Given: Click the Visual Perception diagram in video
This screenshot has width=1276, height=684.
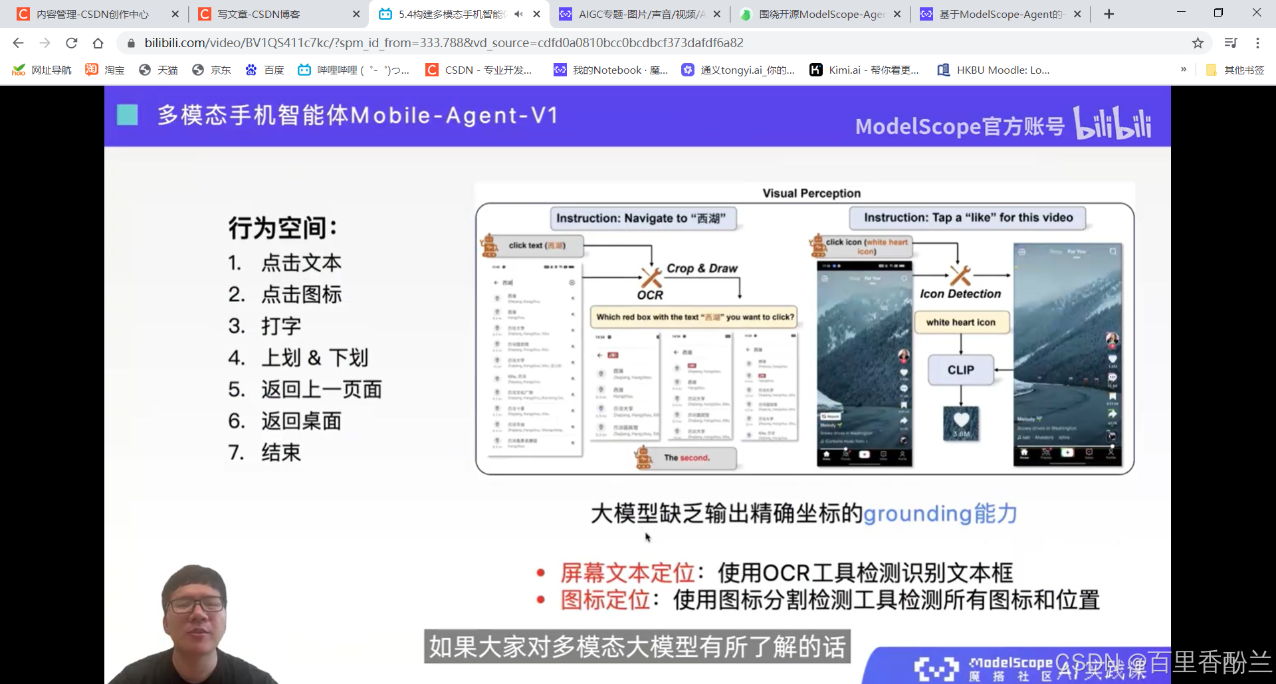Looking at the screenshot, I should pos(805,331).
